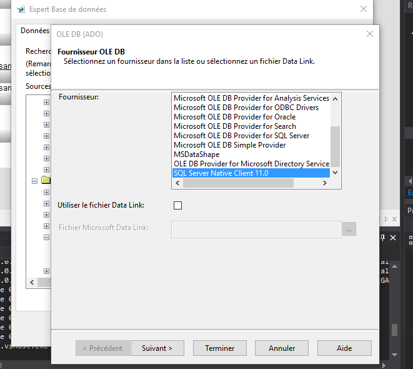The image size is (413, 369).
Task: Open help with the Aide button
Action: (x=344, y=348)
